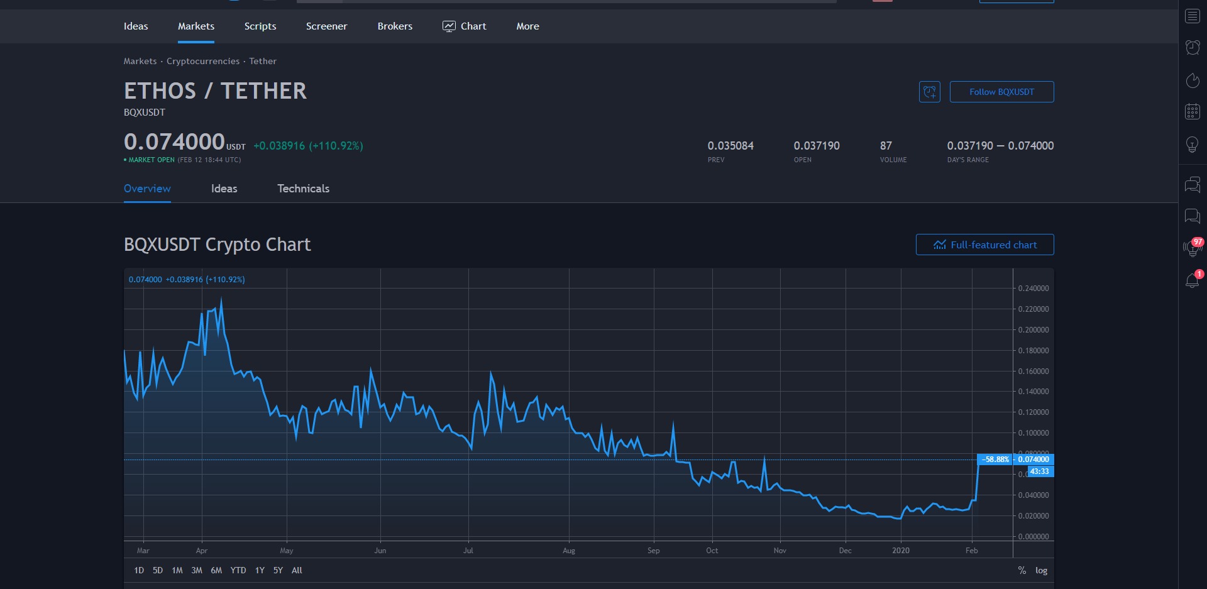The width and height of the screenshot is (1207, 589).
Task: Switch to the Ideas tab under symbol
Action: (x=224, y=189)
